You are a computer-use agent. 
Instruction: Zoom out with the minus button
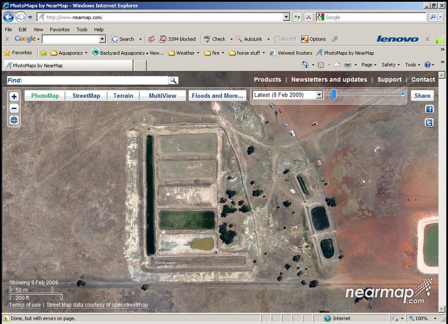pyautogui.click(x=14, y=108)
